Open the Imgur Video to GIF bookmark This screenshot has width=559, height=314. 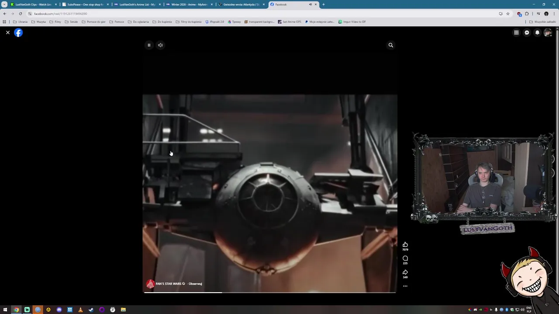click(352, 22)
